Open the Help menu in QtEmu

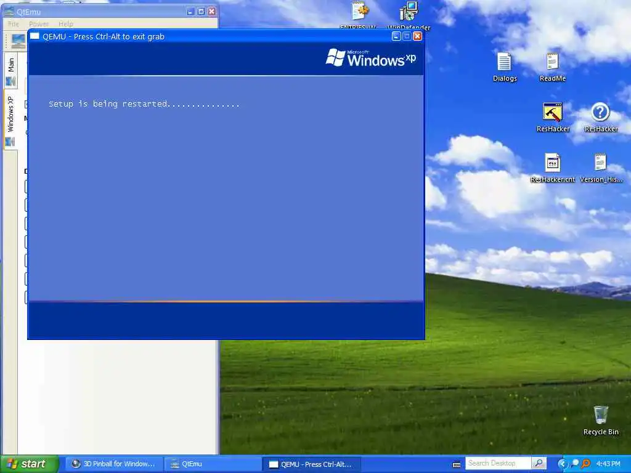click(x=65, y=24)
